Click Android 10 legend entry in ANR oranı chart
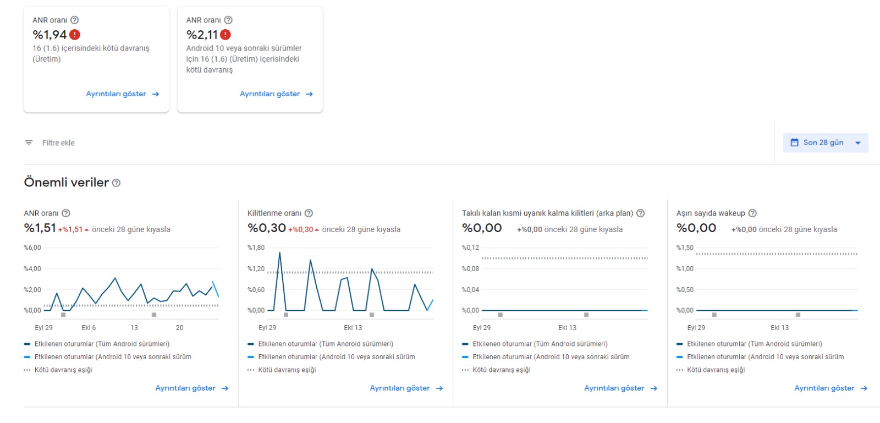 click(x=108, y=357)
